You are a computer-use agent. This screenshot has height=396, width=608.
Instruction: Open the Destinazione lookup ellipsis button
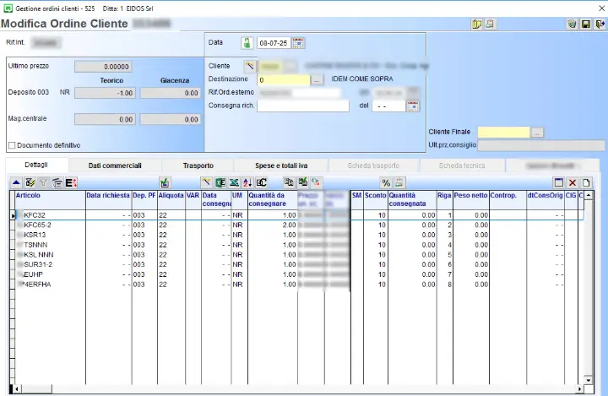(318, 79)
